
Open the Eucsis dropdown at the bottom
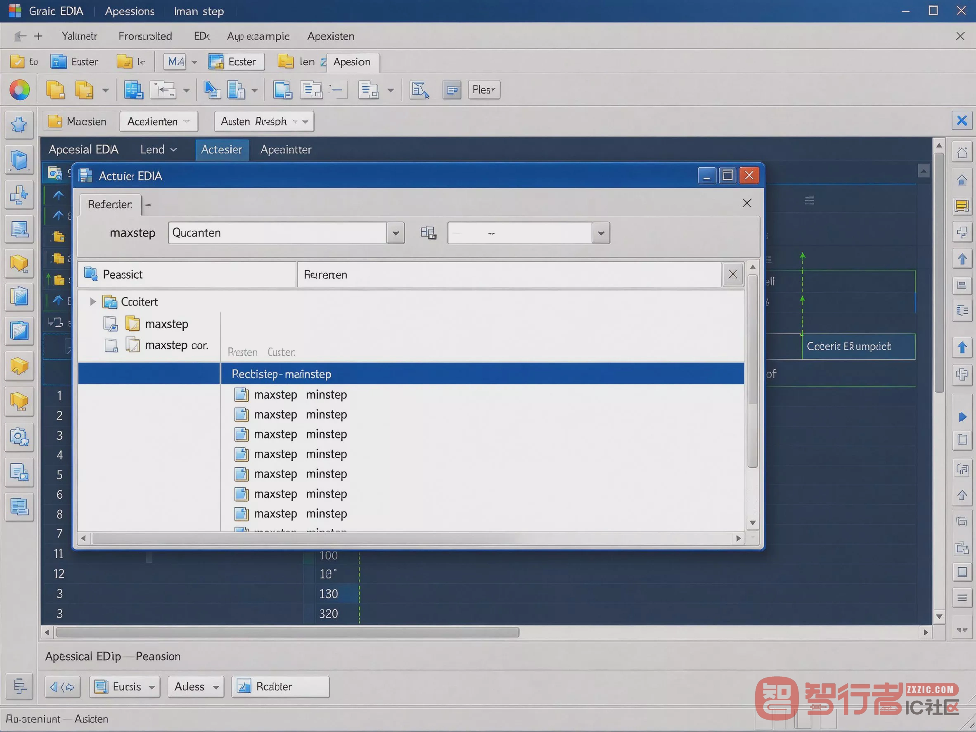[125, 687]
